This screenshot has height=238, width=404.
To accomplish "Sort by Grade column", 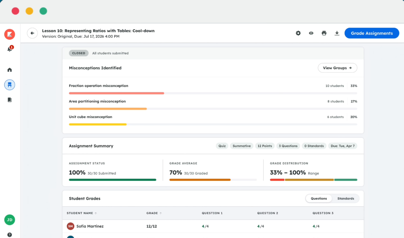I will 154,213.
